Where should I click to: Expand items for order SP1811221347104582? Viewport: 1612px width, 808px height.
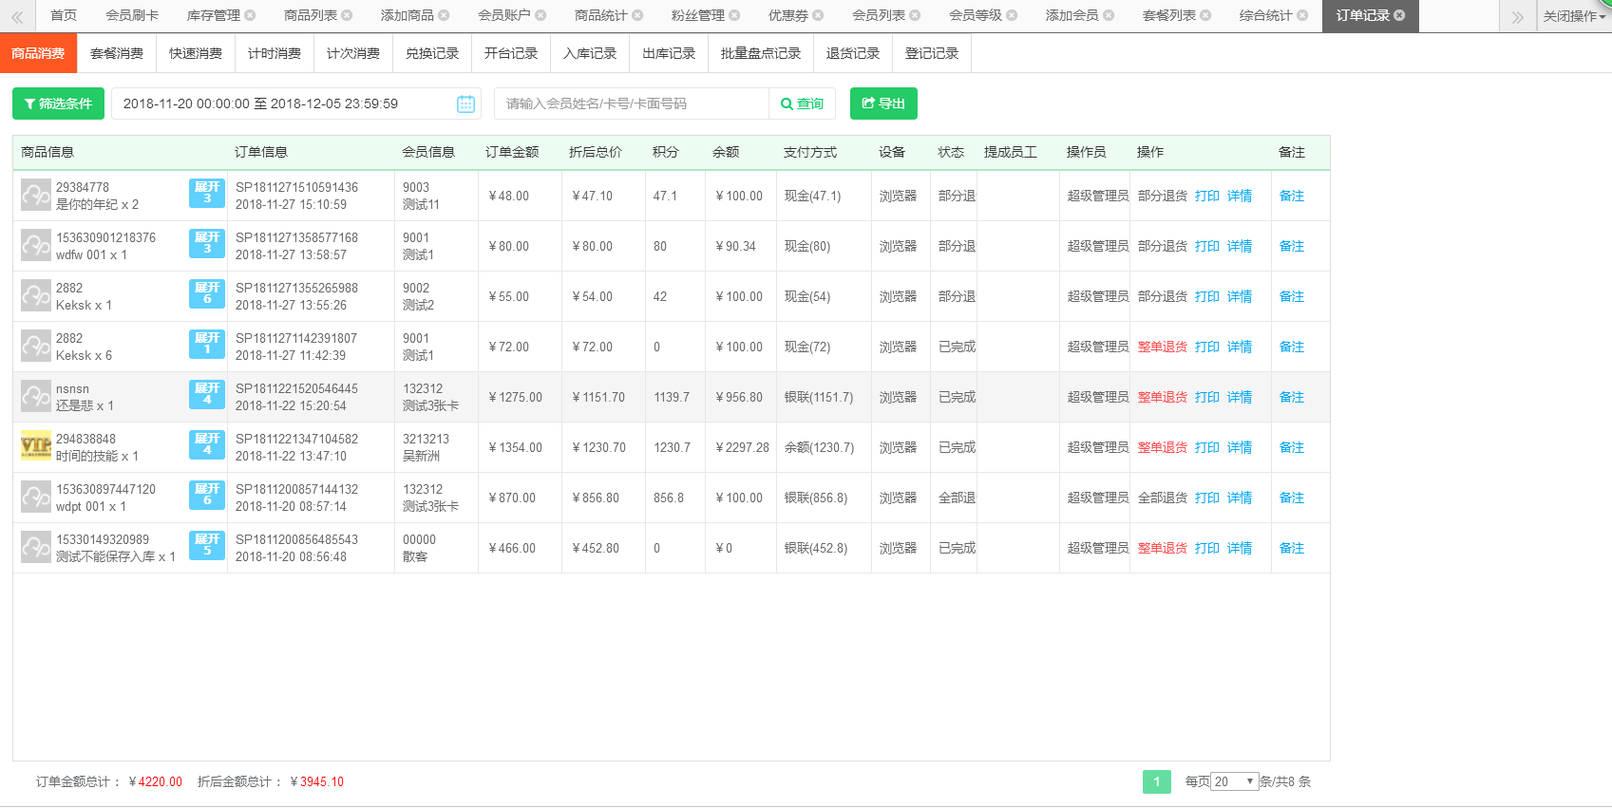pyautogui.click(x=207, y=444)
